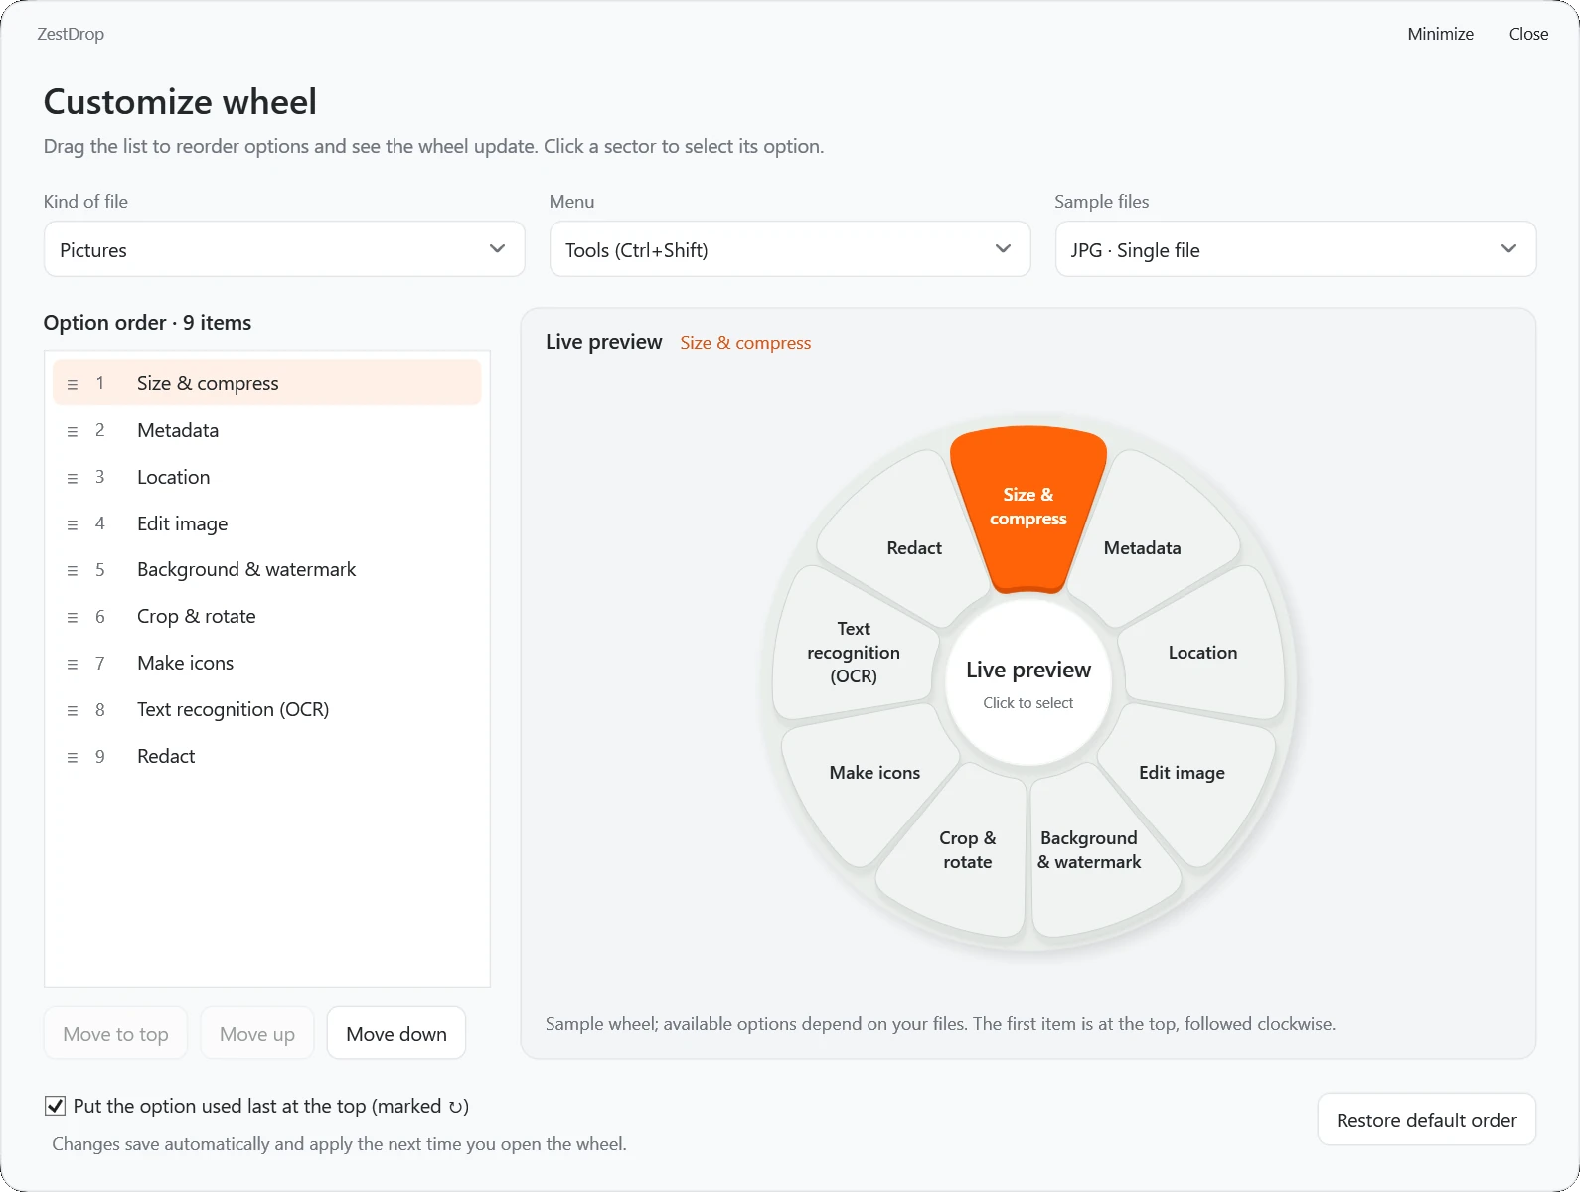Toggle 'Put the option used last' checkbox

pos(56,1106)
